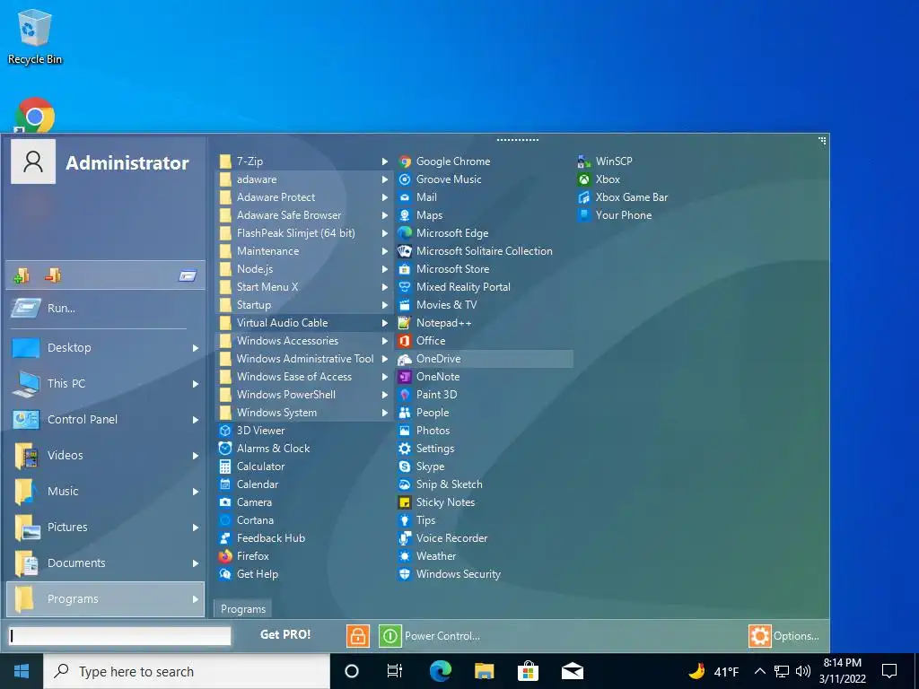Viewport: 919px width, 689px height.
Task: Open Movies & TV
Action: coord(437,305)
